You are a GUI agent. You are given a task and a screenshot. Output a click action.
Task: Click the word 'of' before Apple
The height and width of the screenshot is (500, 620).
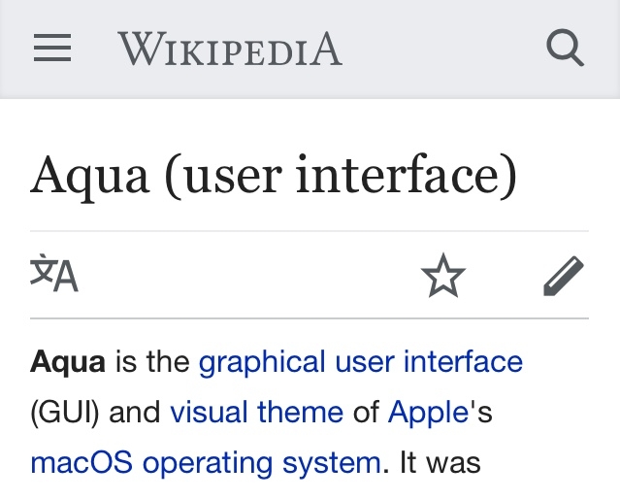click(x=366, y=413)
